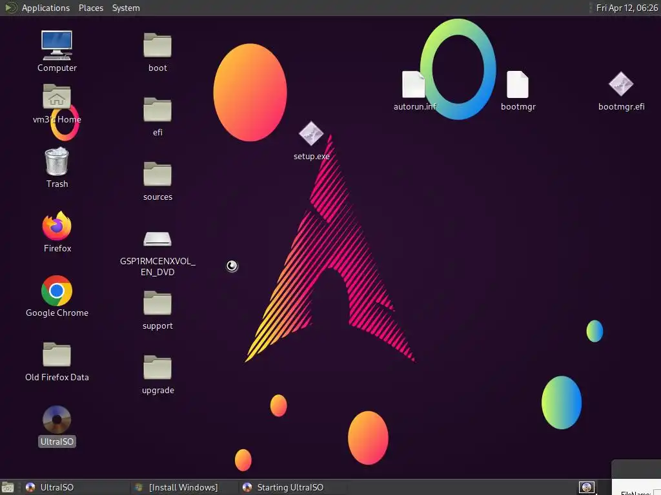This screenshot has width=661, height=495.
Task: Switch to [Install Windows] taskbar window
Action: (x=184, y=487)
